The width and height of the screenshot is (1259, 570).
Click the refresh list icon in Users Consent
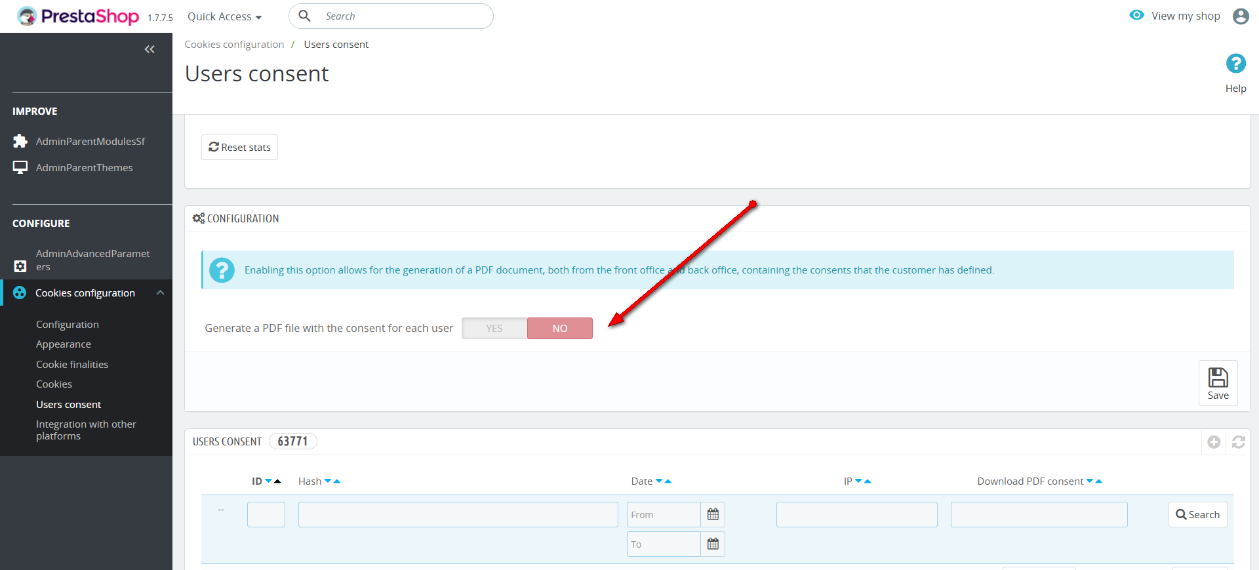[1238, 442]
